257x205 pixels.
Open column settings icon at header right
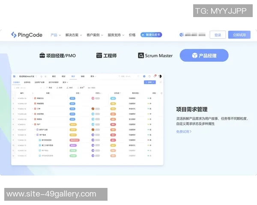pyautogui.click(x=161, y=93)
